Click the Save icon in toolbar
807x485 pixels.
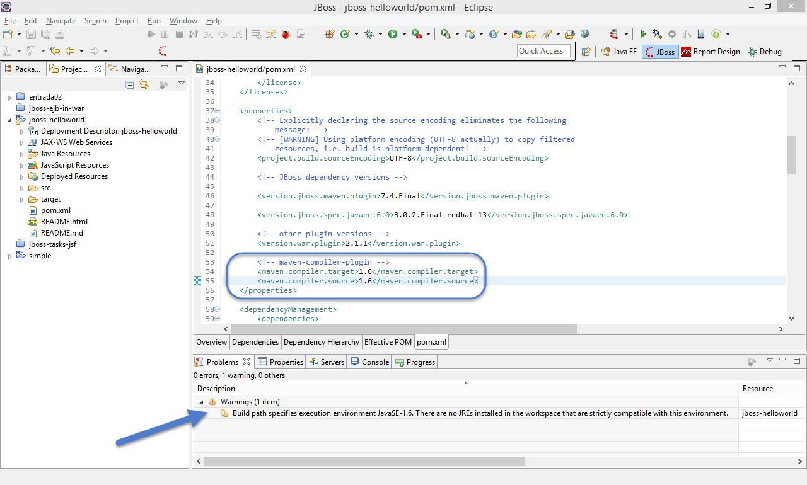(x=32, y=34)
